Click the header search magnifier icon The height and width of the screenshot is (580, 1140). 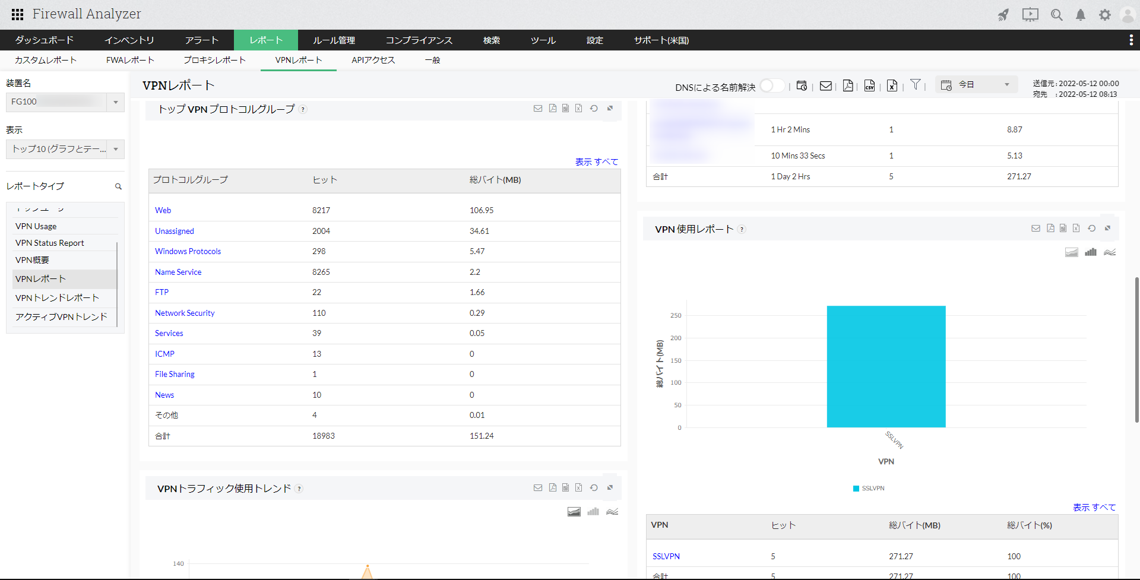(1057, 15)
